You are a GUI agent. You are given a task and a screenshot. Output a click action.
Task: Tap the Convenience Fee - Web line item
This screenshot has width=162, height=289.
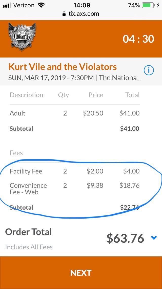click(x=28, y=189)
